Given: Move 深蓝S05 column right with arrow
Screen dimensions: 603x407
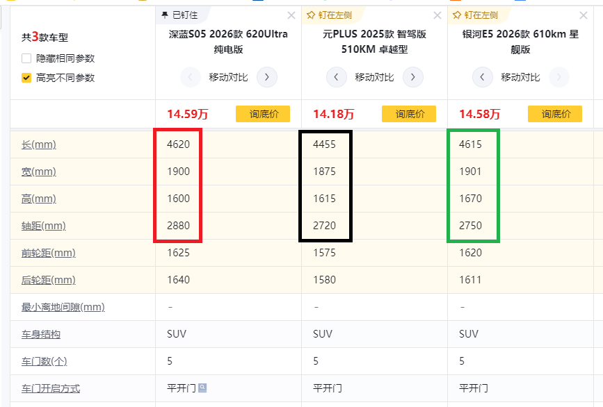Looking at the screenshot, I should click(x=267, y=77).
